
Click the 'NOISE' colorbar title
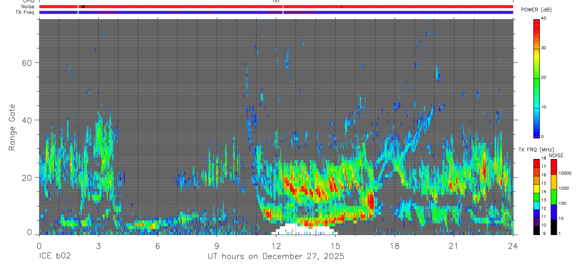coord(556,155)
